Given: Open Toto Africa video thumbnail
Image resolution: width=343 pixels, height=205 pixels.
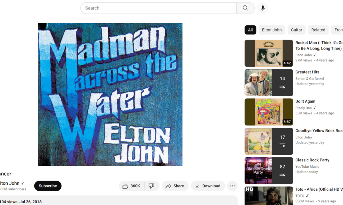Looking at the screenshot, I should [x=269, y=196].
